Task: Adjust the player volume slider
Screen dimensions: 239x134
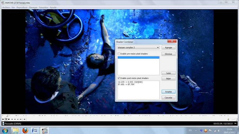Action: click(234, 119)
